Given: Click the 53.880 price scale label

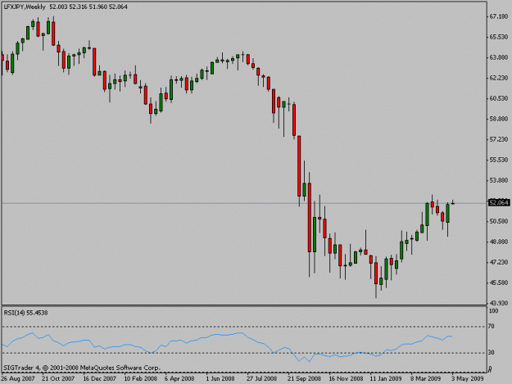Looking at the screenshot, I should point(499,180).
